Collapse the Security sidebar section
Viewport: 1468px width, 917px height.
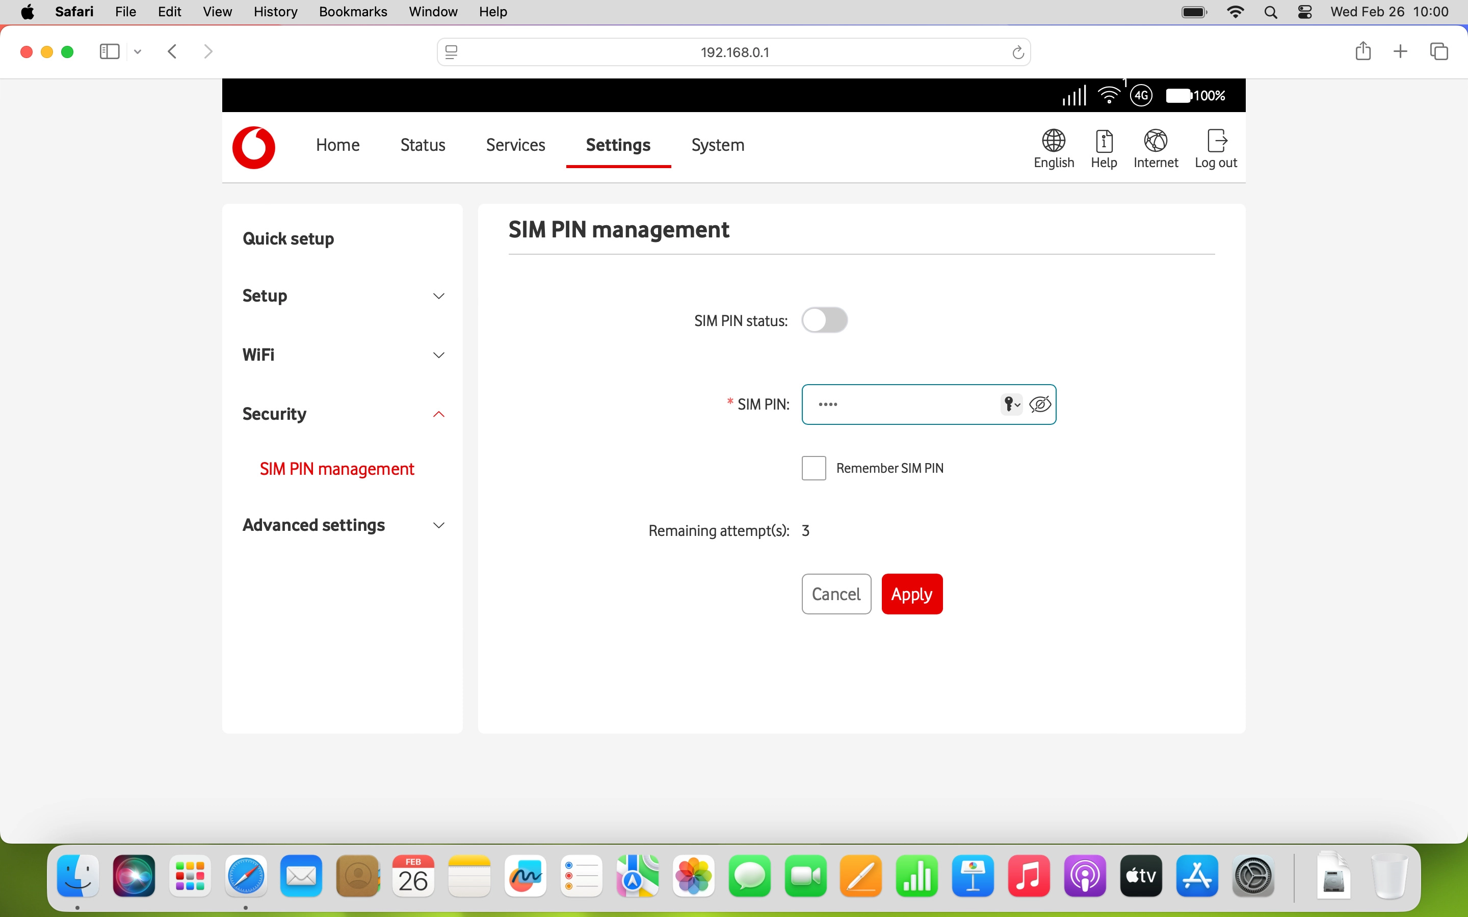pyautogui.click(x=438, y=414)
